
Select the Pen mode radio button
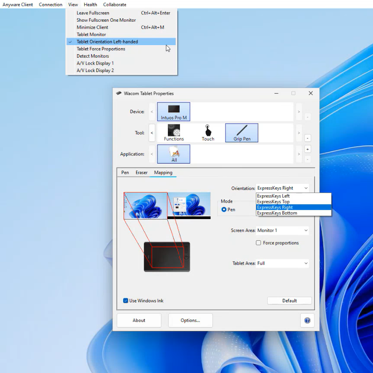pos(224,209)
